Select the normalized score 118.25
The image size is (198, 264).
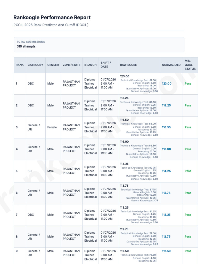[x=166, y=105]
